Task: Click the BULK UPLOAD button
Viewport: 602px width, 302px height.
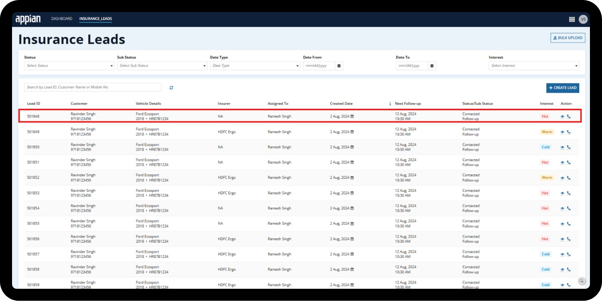Action: pos(568,38)
